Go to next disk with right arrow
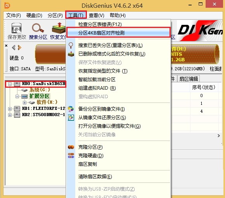This screenshot has height=198, width=225. click(19, 47)
